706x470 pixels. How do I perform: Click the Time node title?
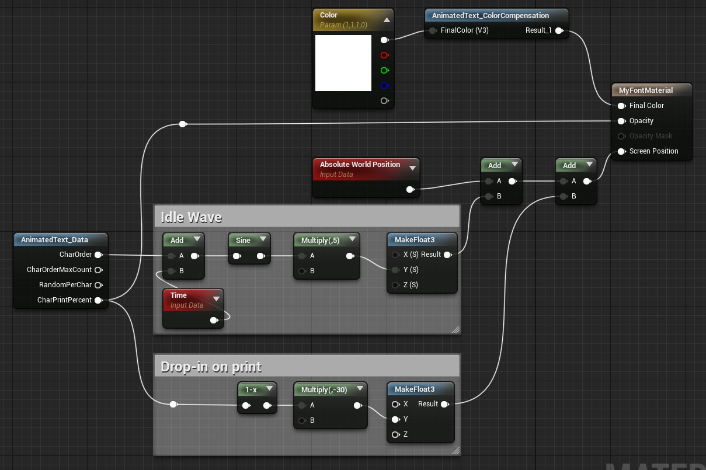pos(179,295)
